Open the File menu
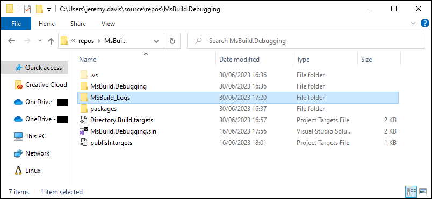 (x=16, y=24)
